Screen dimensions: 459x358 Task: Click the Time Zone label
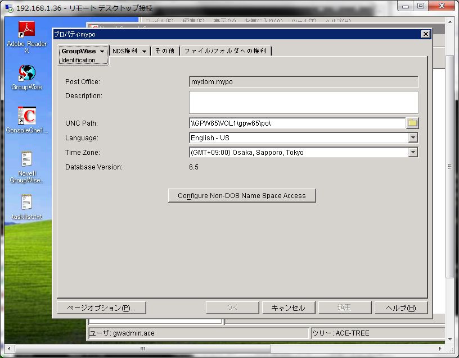click(83, 153)
